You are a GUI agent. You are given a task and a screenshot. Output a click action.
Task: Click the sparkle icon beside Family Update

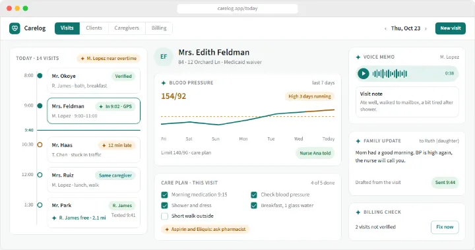[358, 141]
